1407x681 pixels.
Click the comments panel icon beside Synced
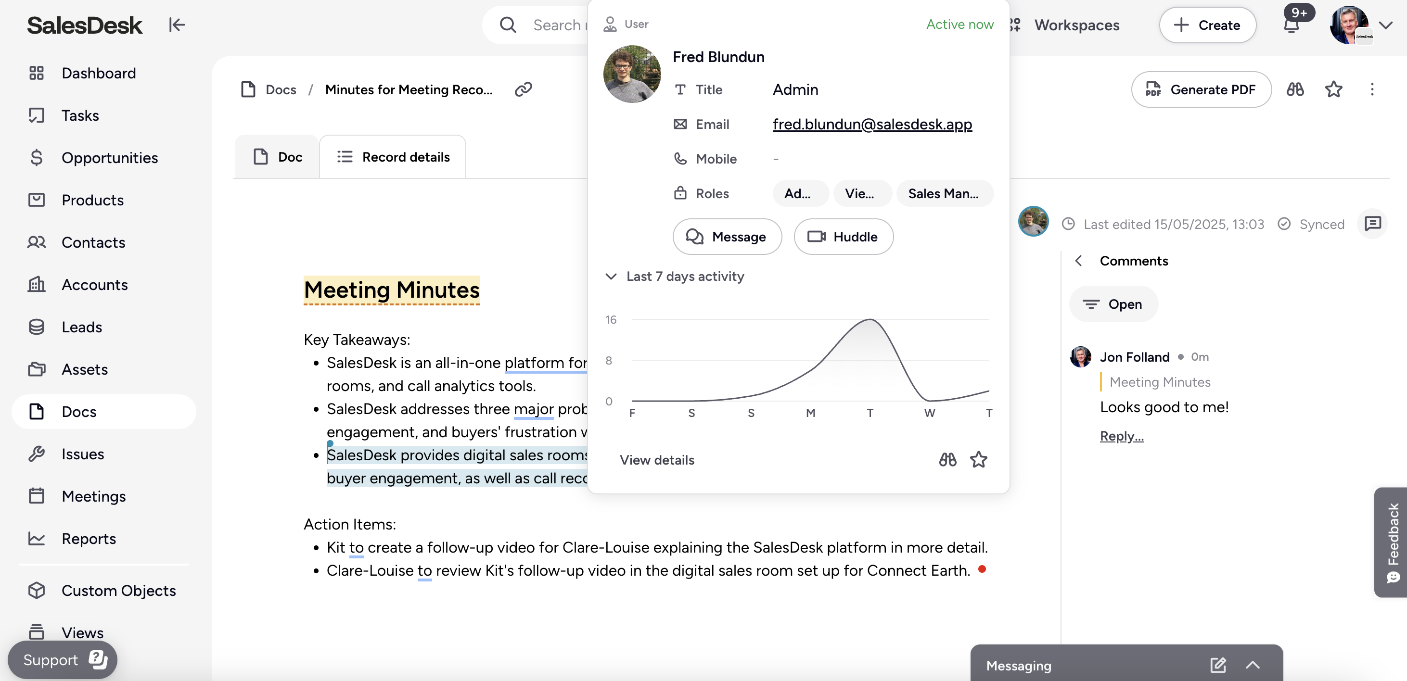coord(1372,223)
